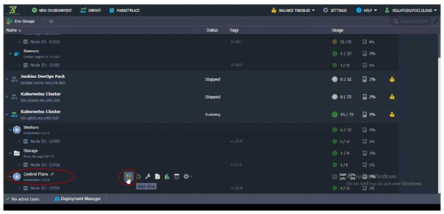The width and height of the screenshot is (444, 214).
Task: Click the pencil edit icon next to Control Plane
Action: pos(52,174)
